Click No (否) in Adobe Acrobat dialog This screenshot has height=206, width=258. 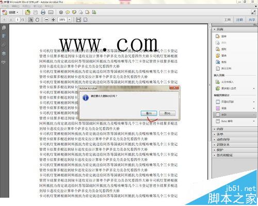click(x=167, y=113)
